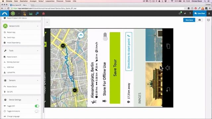The height and width of the screenshot is (119, 212).
Task: Open the Chrome menu in the menu bar
Action: point(9,1)
